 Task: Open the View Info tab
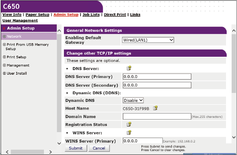pos(12,15)
